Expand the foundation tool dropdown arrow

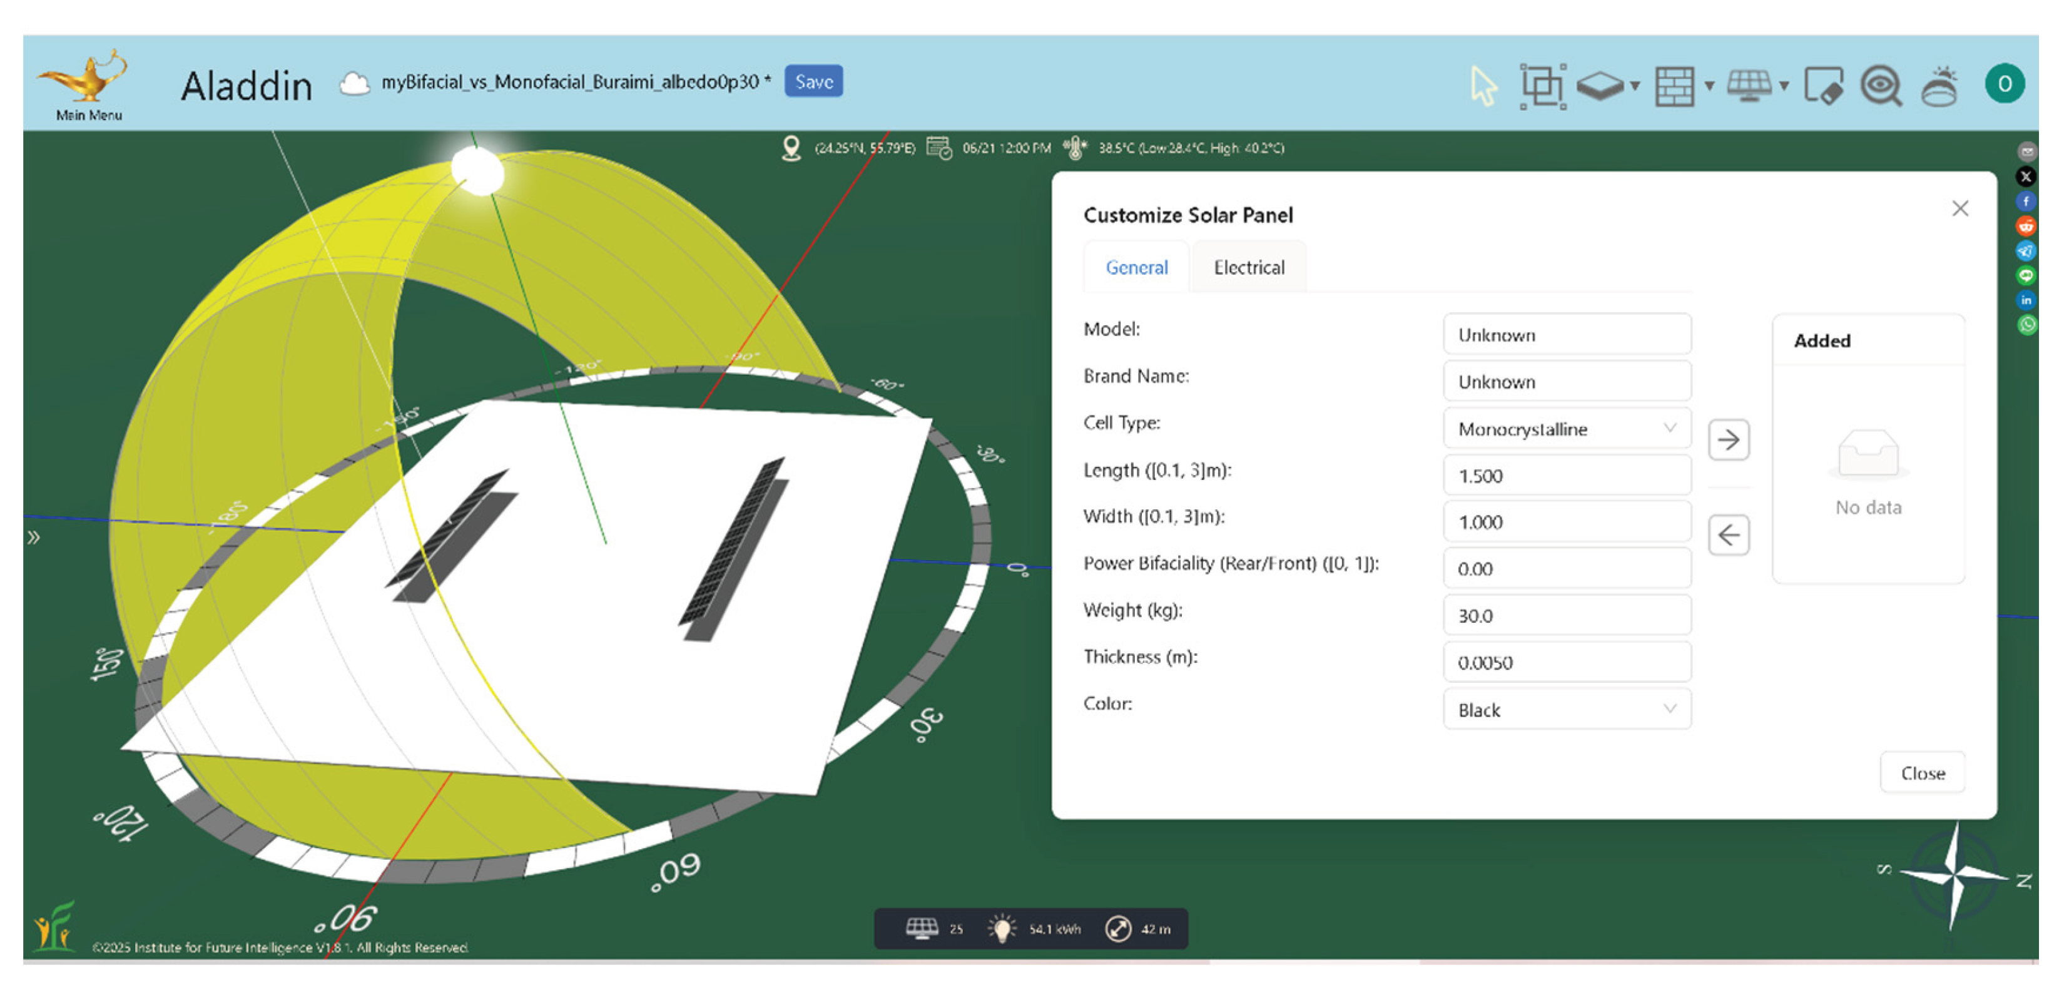tap(1635, 86)
